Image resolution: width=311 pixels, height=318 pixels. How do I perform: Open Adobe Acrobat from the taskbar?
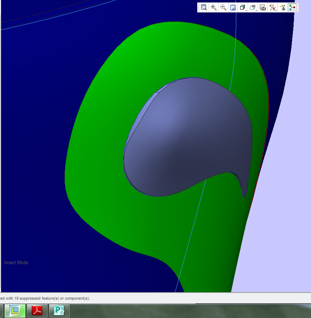coord(37,310)
